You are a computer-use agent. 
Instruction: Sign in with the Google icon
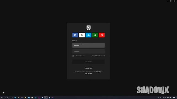(82, 35)
